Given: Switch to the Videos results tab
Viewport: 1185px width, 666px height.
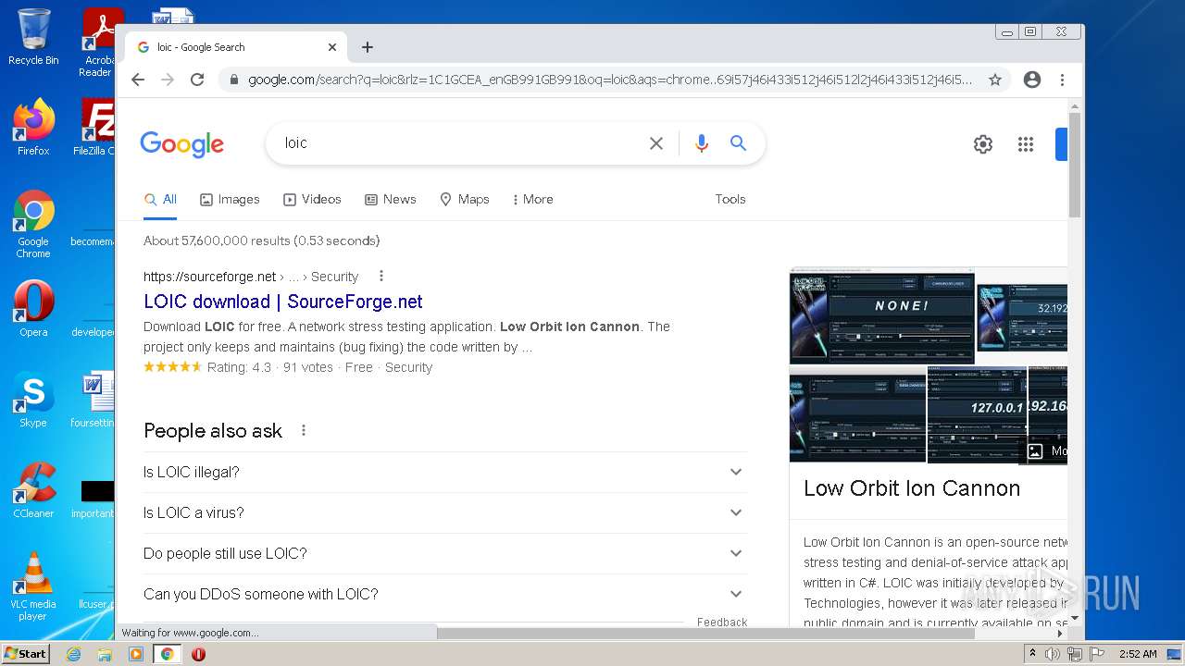Looking at the screenshot, I should point(312,199).
